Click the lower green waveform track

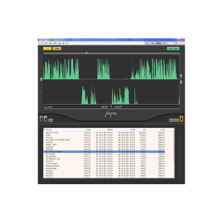pyautogui.click(x=111, y=92)
